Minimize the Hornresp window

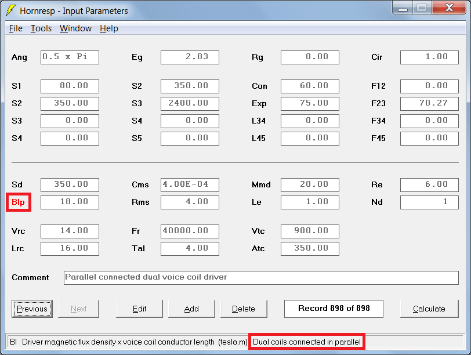click(x=403, y=8)
